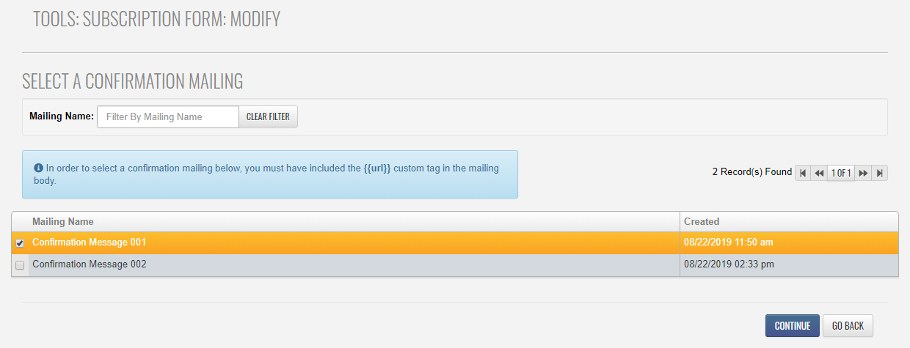Sort by Created column header
The width and height of the screenshot is (910, 348).
coord(702,221)
